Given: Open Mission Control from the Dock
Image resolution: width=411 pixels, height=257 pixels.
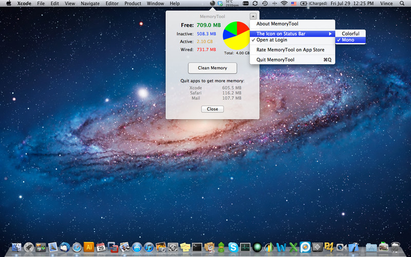Looking at the screenshot, I should click(x=41, y=247).
